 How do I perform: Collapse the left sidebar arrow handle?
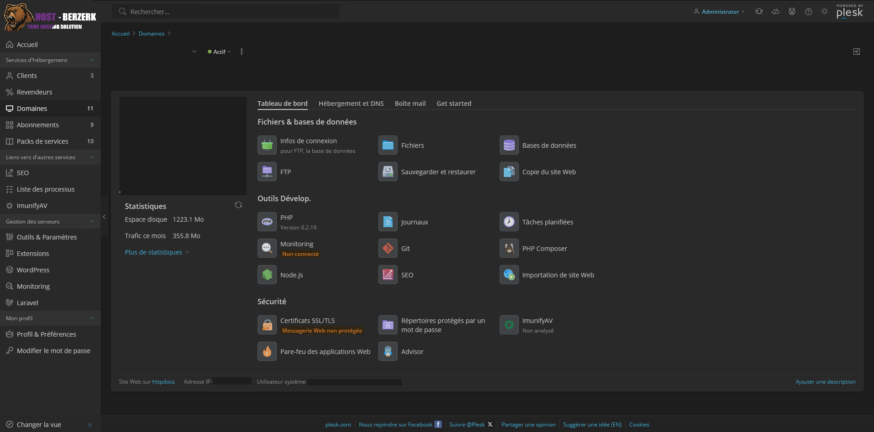point(104,217)
